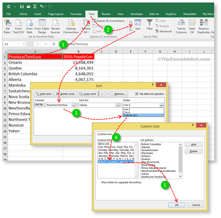Choose A to Z in Order list
Image resolution: width=221 pixels, height=218 pixels.
click(143, 109)
